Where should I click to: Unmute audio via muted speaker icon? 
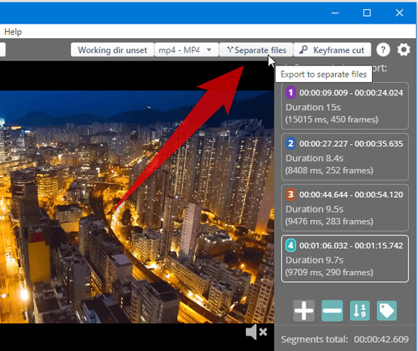point(256,331)
